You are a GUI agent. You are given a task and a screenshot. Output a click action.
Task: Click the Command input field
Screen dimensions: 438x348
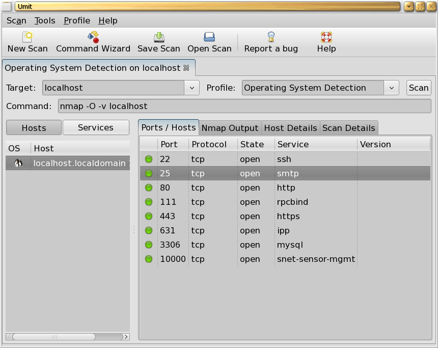click(x=244, y=106)
